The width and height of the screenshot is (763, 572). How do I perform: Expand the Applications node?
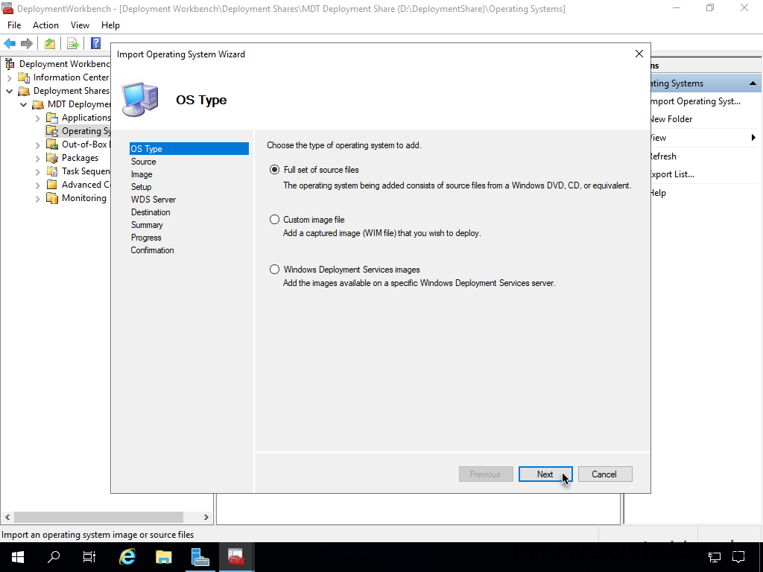pos(37,118)
